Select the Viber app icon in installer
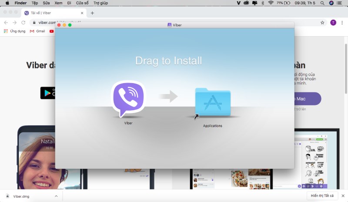This screenshot has width=348, height=202. coord(128,99)
